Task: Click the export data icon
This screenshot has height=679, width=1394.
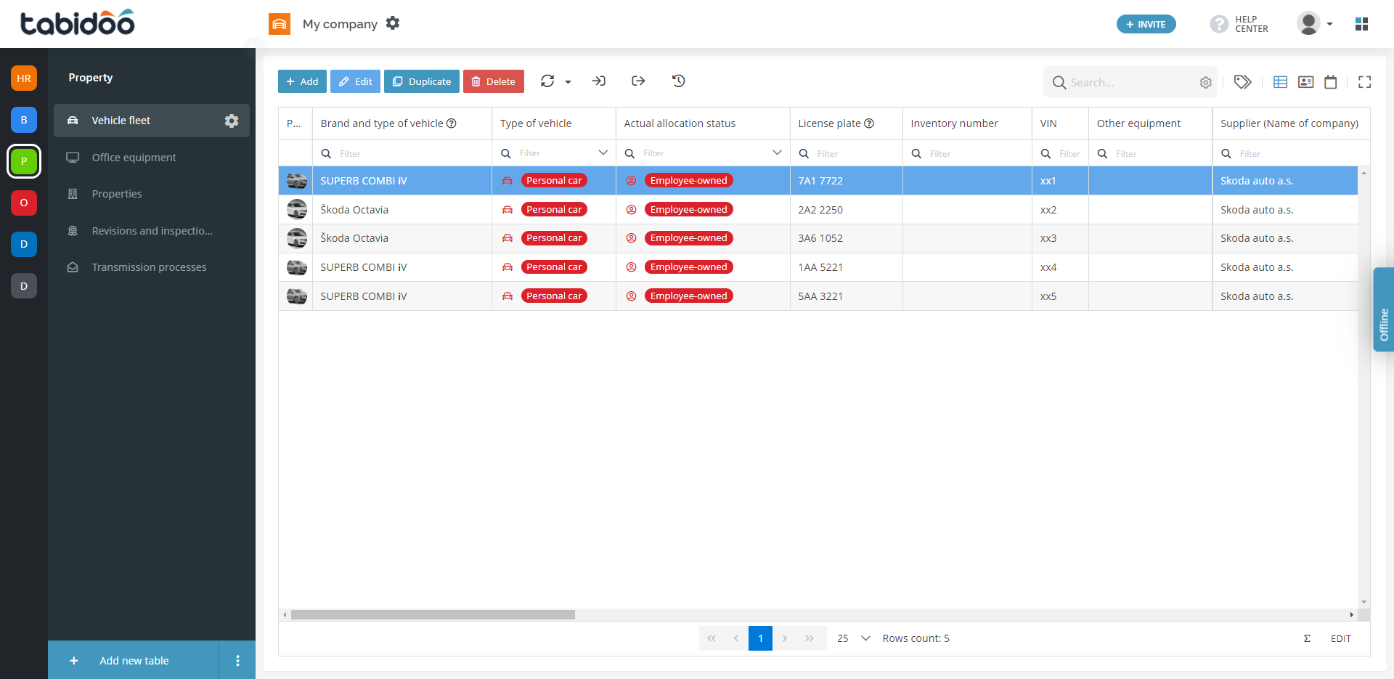Action: pyautogui.click(x=638, y=81)
